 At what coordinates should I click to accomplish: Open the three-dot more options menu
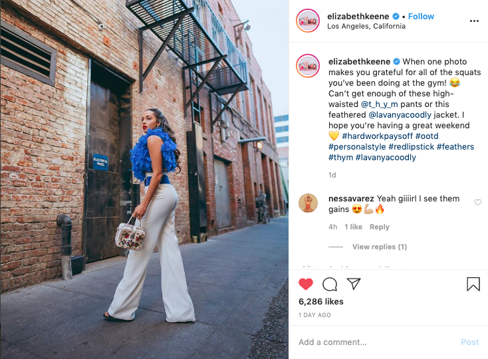[x=474, y=21]
